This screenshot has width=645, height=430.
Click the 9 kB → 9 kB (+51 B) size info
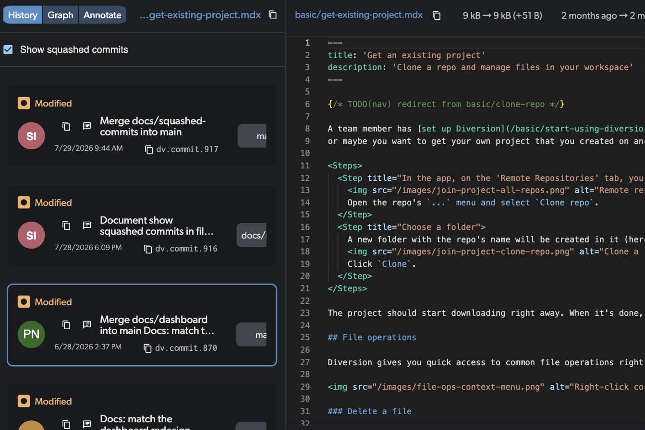pos(502,15)
